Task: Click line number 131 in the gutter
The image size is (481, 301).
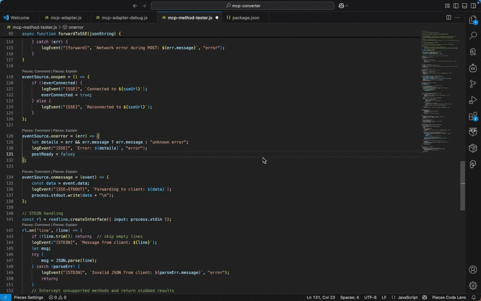Action: click(10, 154)
